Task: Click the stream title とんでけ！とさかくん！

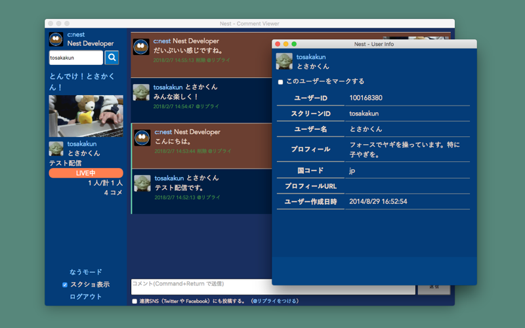Action: click(82, 81)
